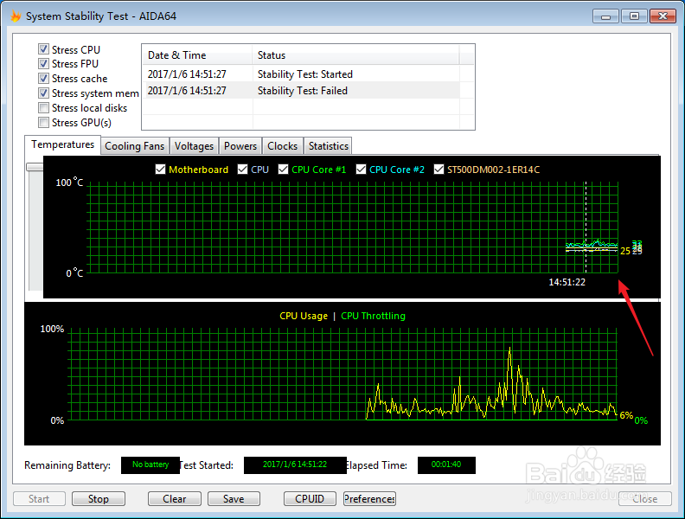Screen dimensions: 685x519
Task: Toggle the ST500DM002-1ER14C drive checkbox
Action: [439, 170]
